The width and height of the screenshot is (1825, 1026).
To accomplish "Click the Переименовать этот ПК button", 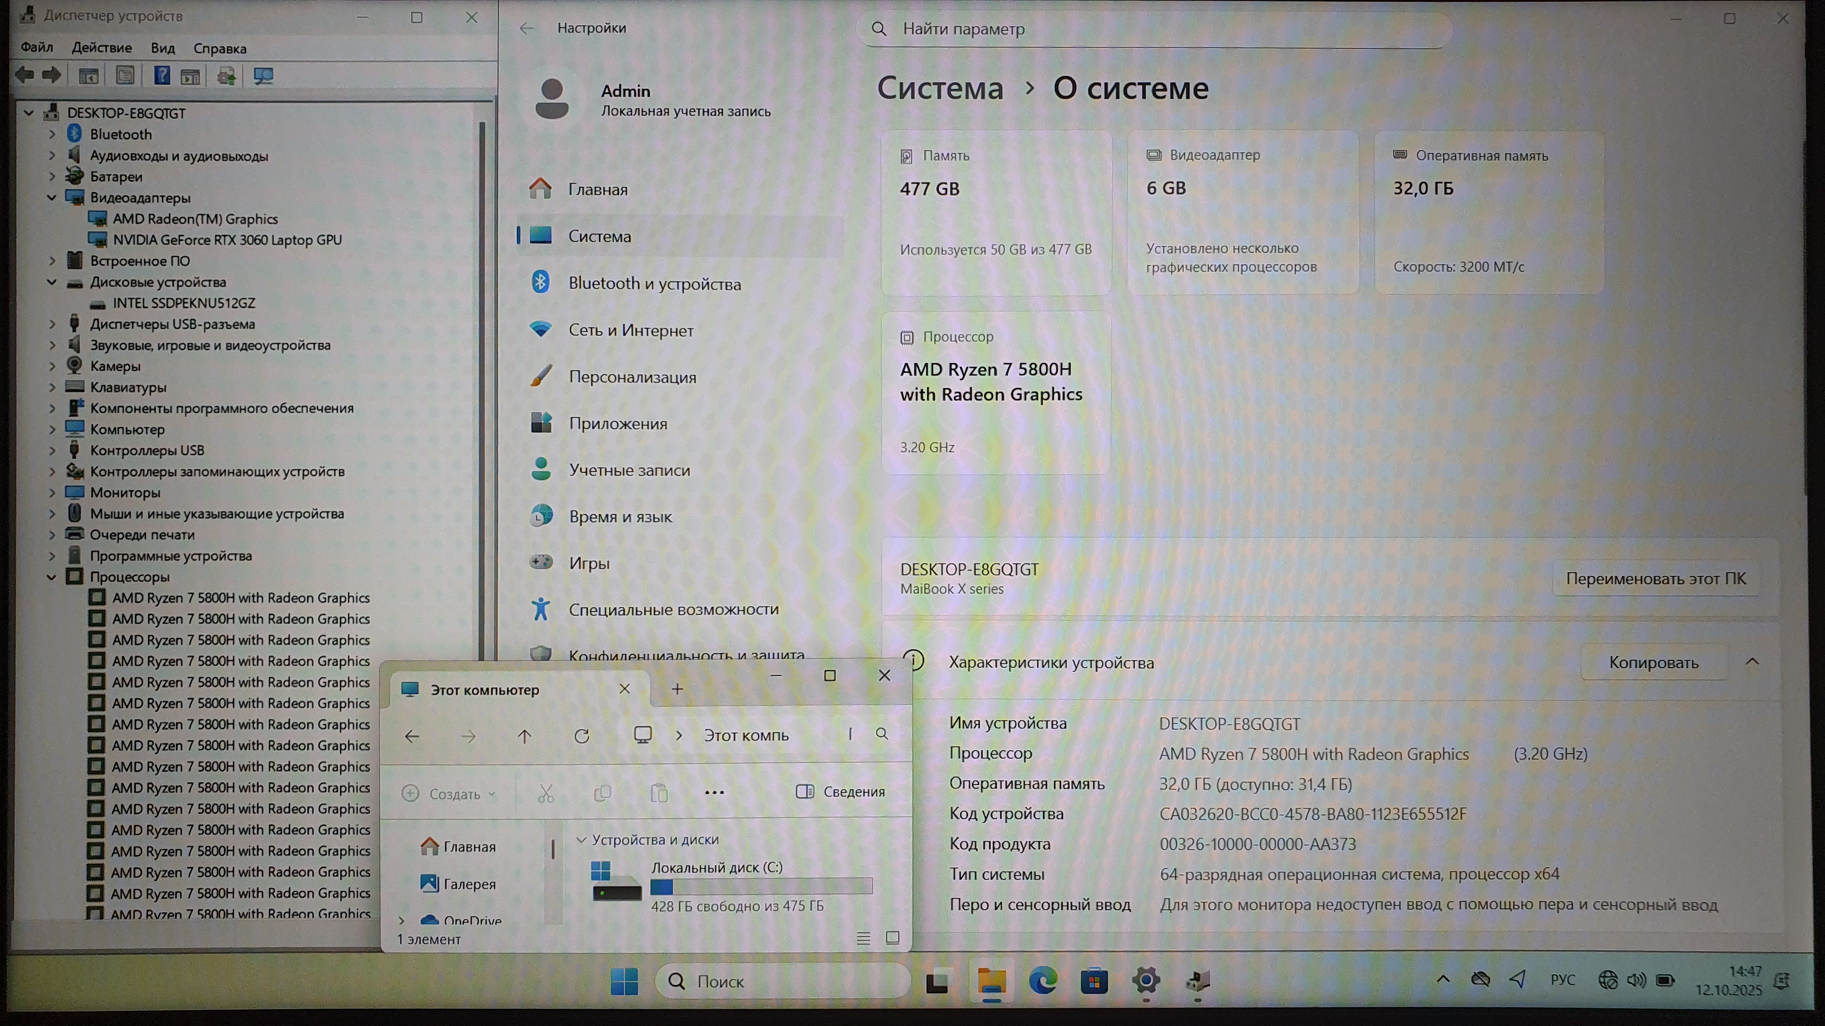I will pyautogui.click(x=1656, y=579).
